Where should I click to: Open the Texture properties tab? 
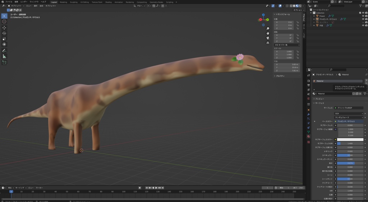pyautogui.click(x=309, y=142)
